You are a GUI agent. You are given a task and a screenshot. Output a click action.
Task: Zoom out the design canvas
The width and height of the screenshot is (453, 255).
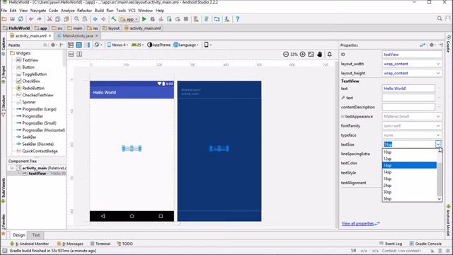286,55
